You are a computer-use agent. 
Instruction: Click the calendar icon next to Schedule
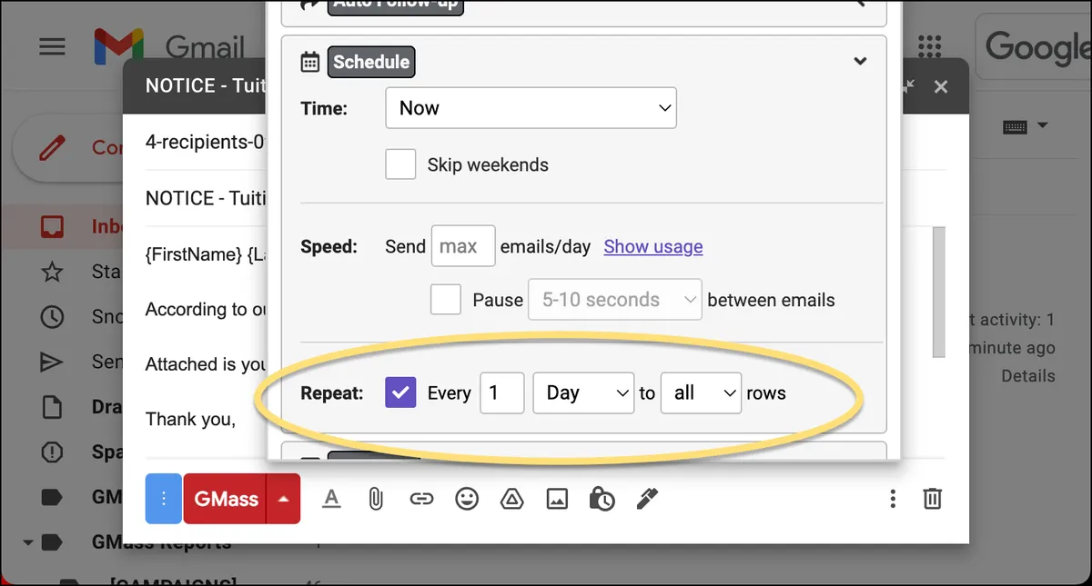pyautogui.click(x=310, y=62)
